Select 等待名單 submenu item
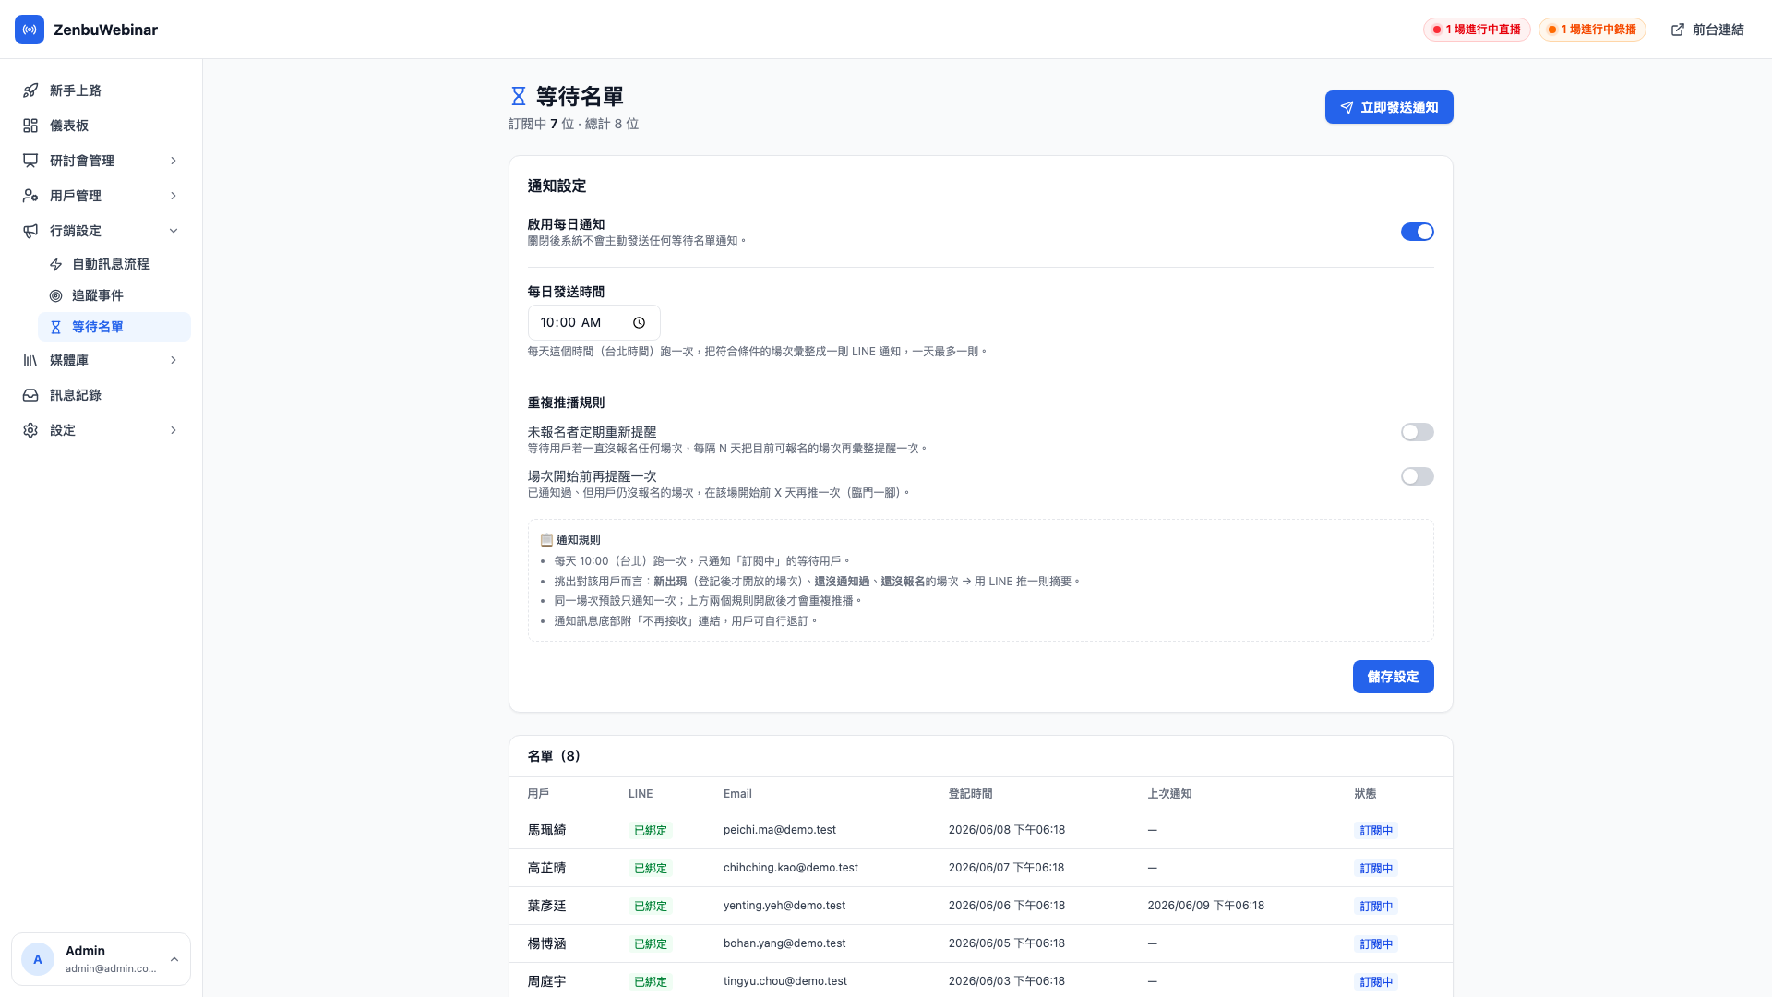Image resolution: width=1772 pixels, height=997 pixels. (x=114, y=327)
